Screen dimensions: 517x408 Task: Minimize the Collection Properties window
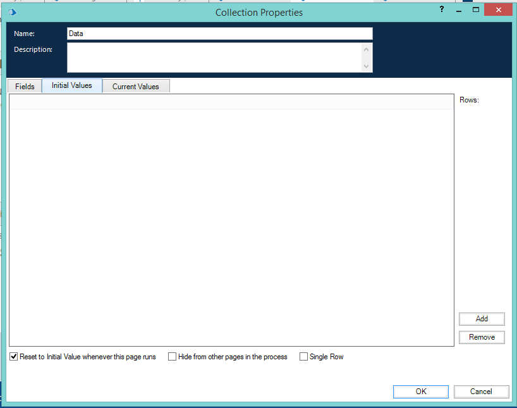coord(459,11)
